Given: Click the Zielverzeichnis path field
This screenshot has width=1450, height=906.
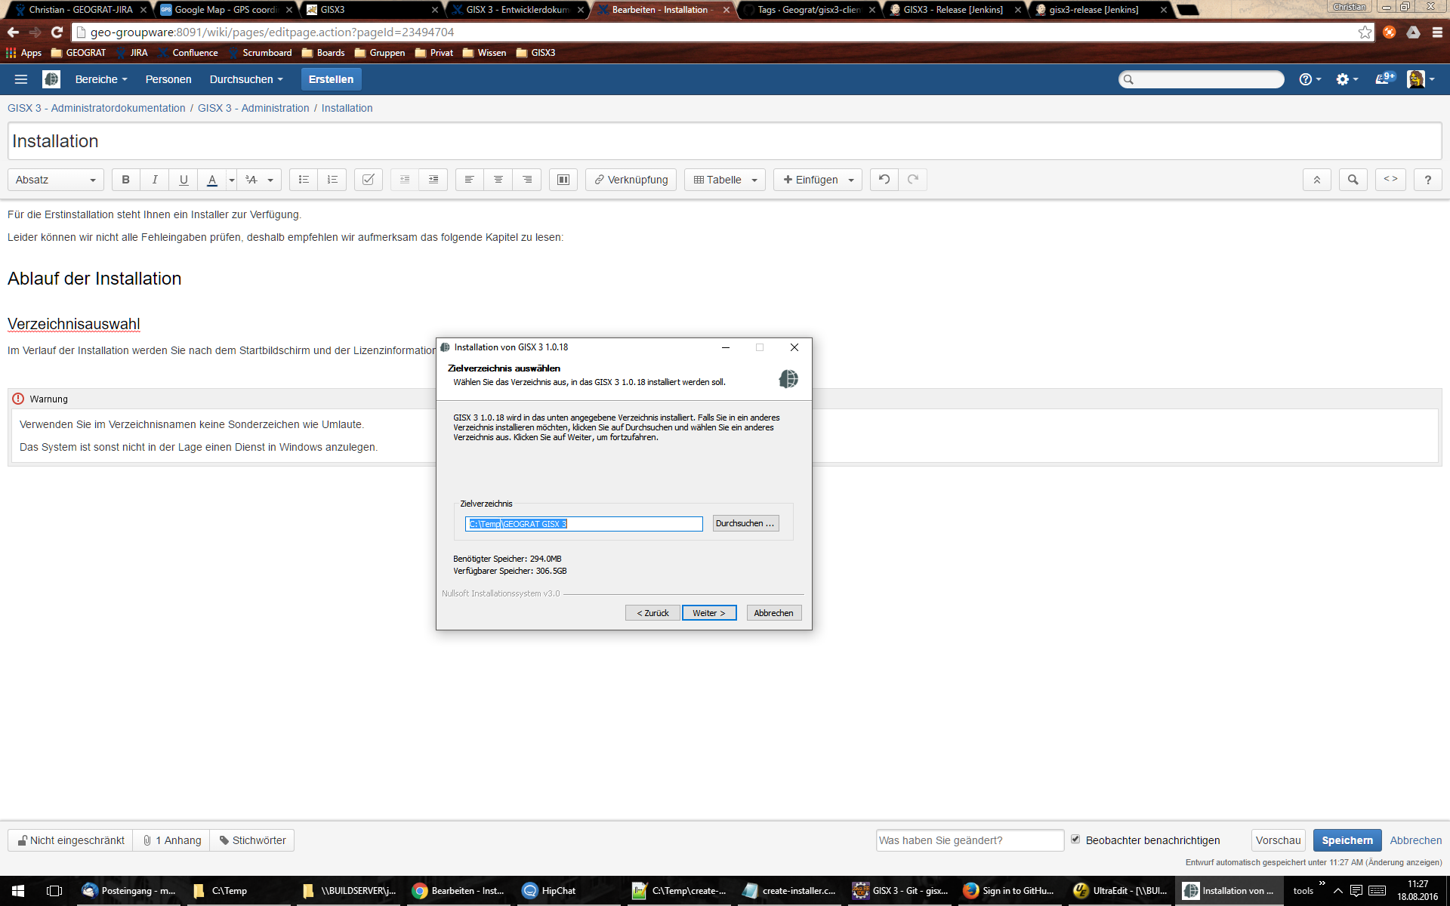Looking at the screenshot, I should (584, 524).
